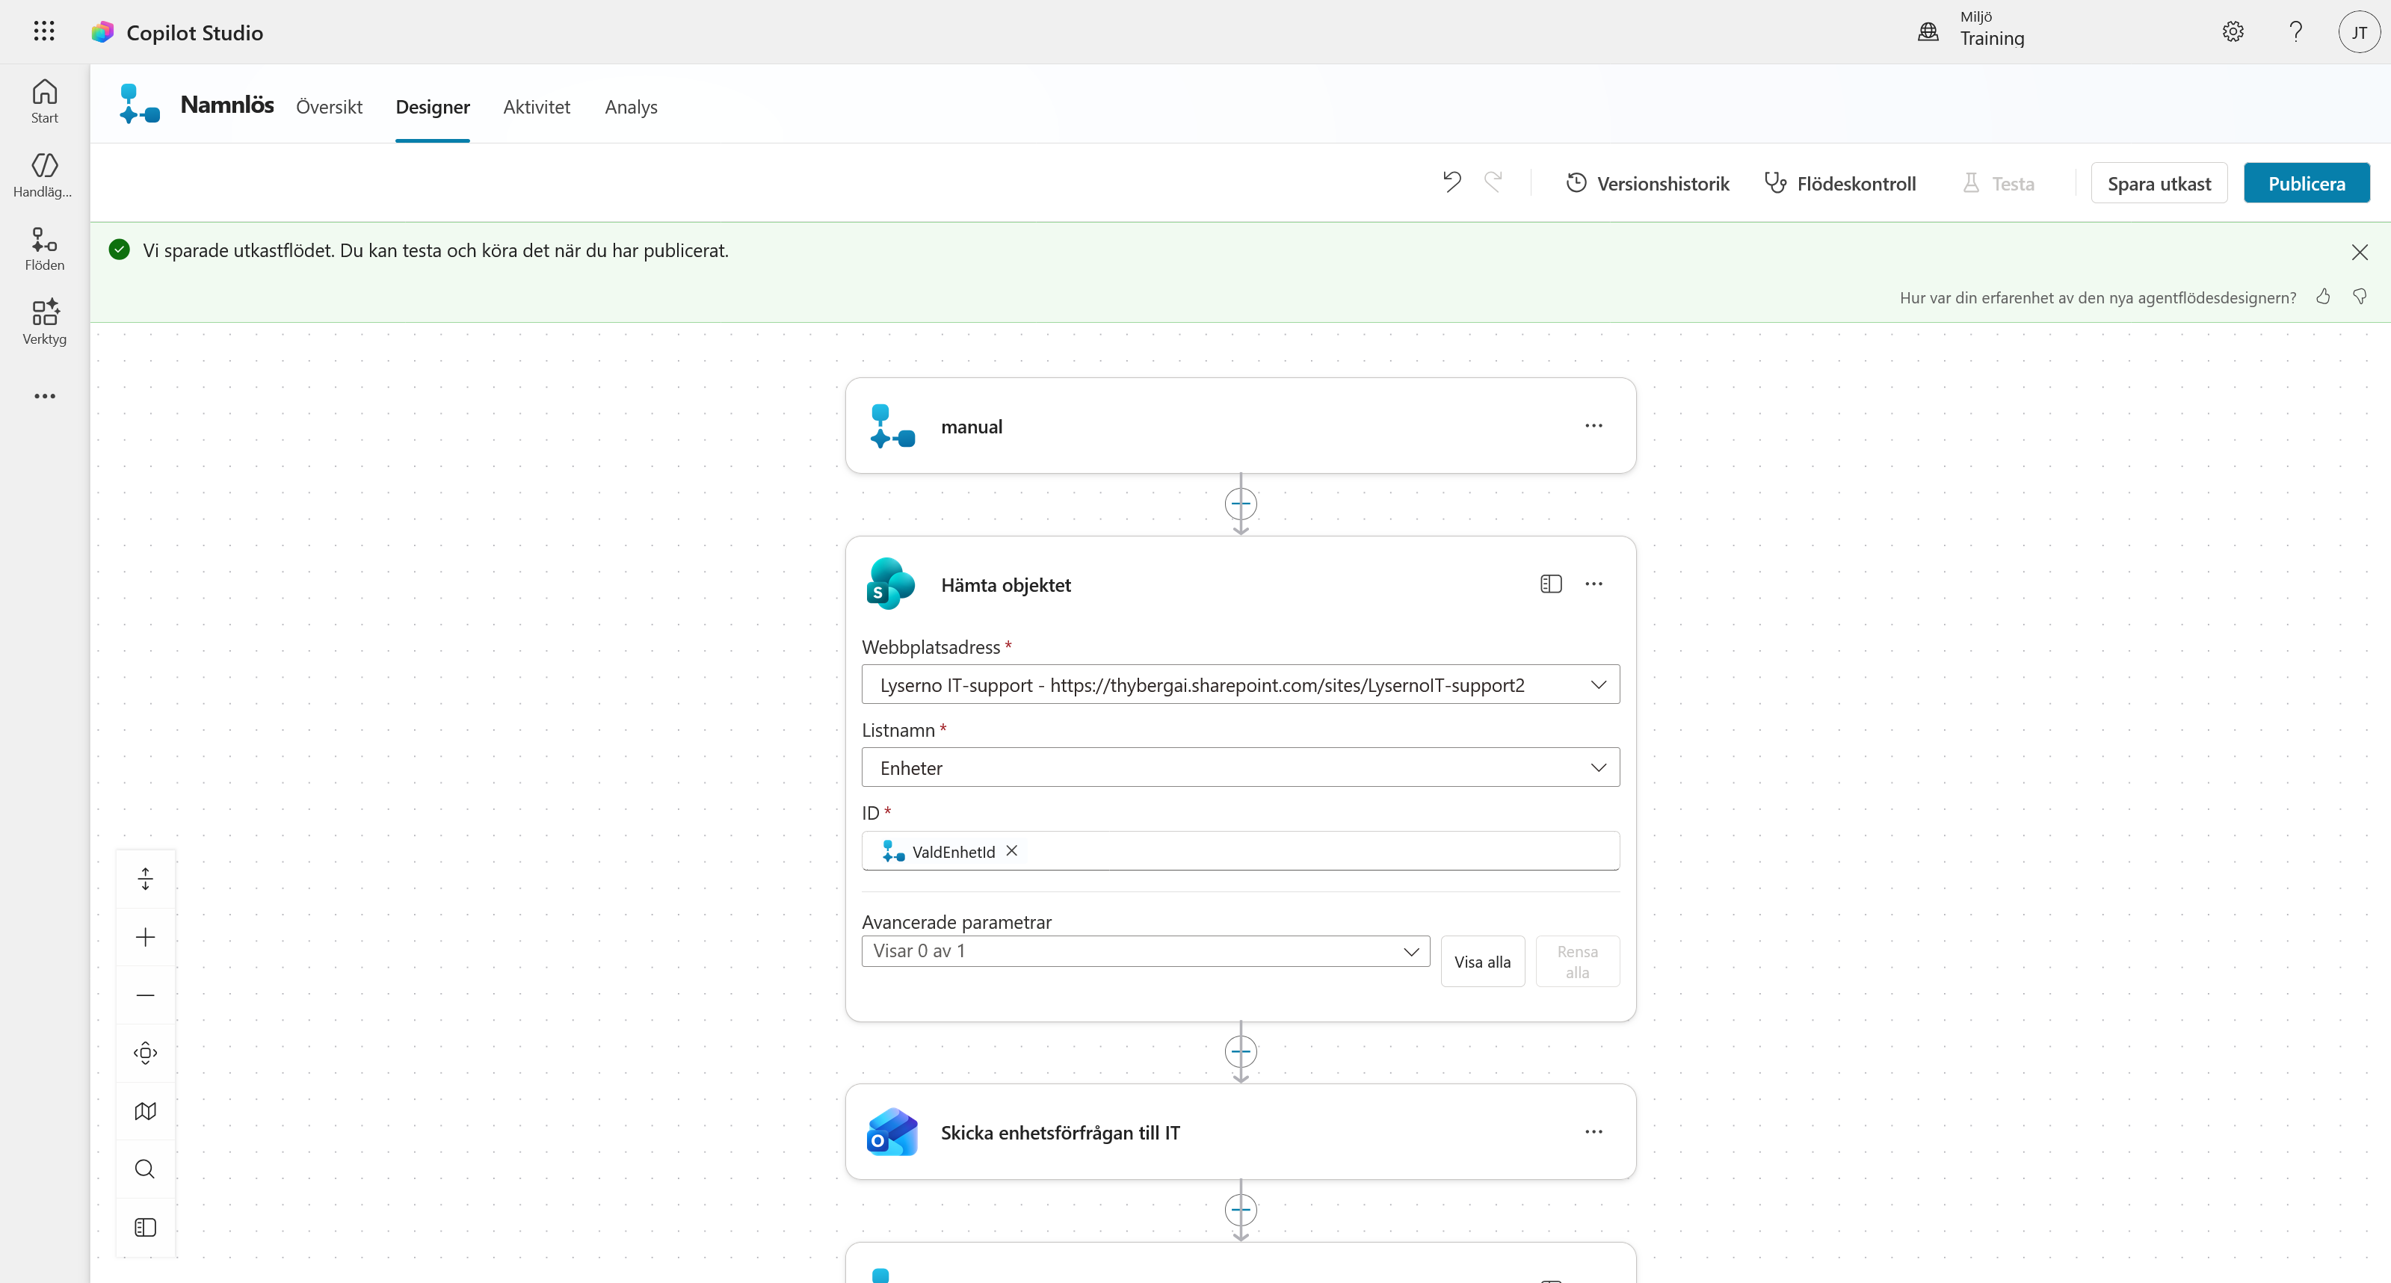Open JT account avatar
This screenshot has height=1283, width=2391.
click(x=2359, y=31)
